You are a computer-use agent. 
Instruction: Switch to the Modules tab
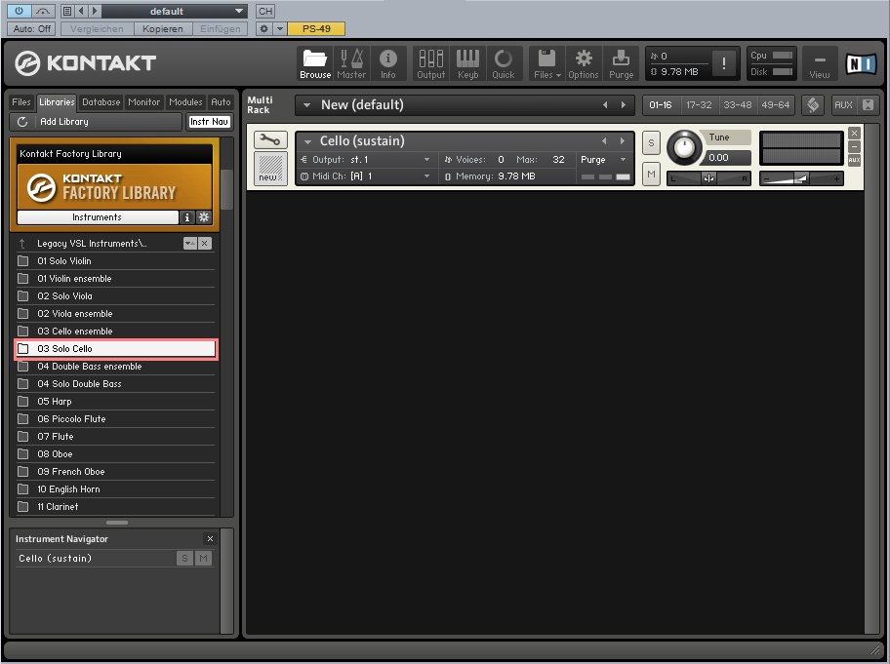(185, 102)
